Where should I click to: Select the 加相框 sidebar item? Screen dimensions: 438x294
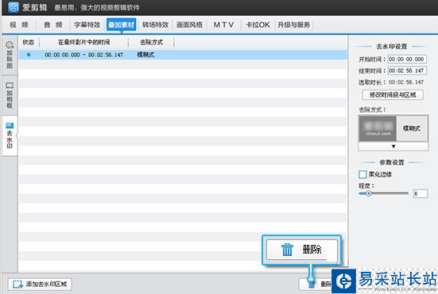pos(10,95)
